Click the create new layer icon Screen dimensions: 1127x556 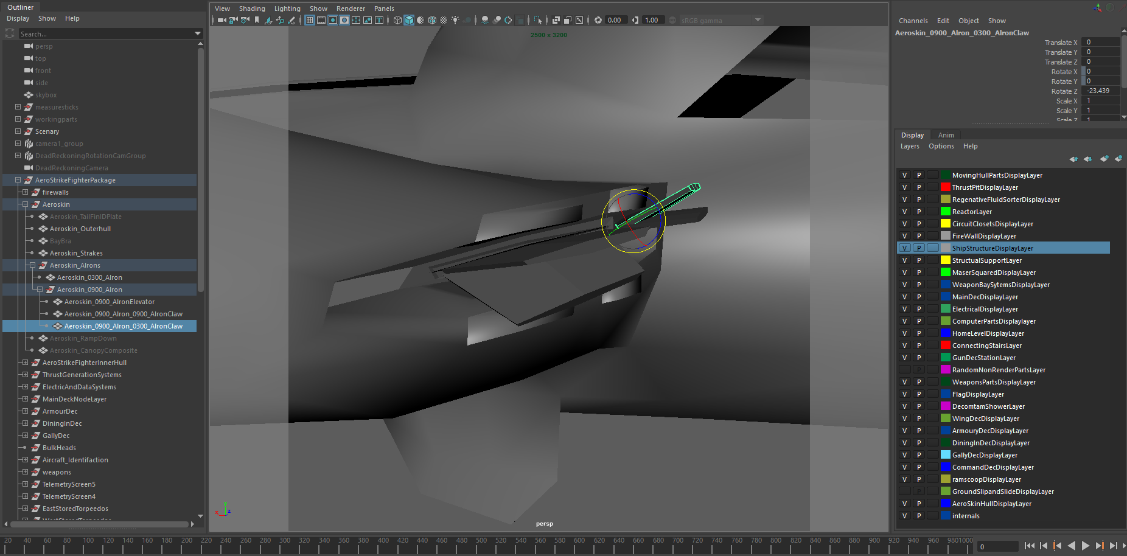click(1104, 159)
